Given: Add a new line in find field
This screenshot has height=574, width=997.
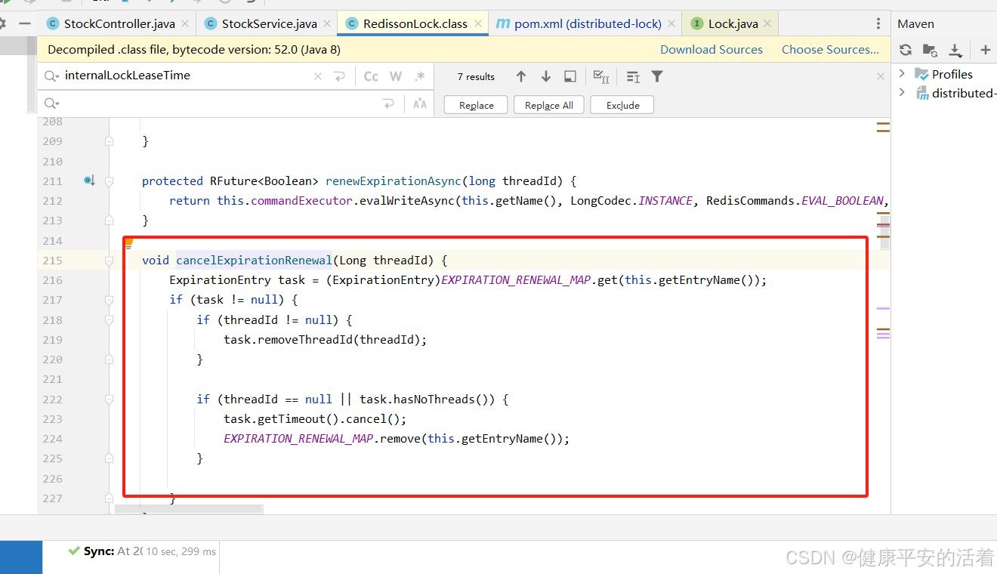Looking at the screenshot, I should click(340, 76).
